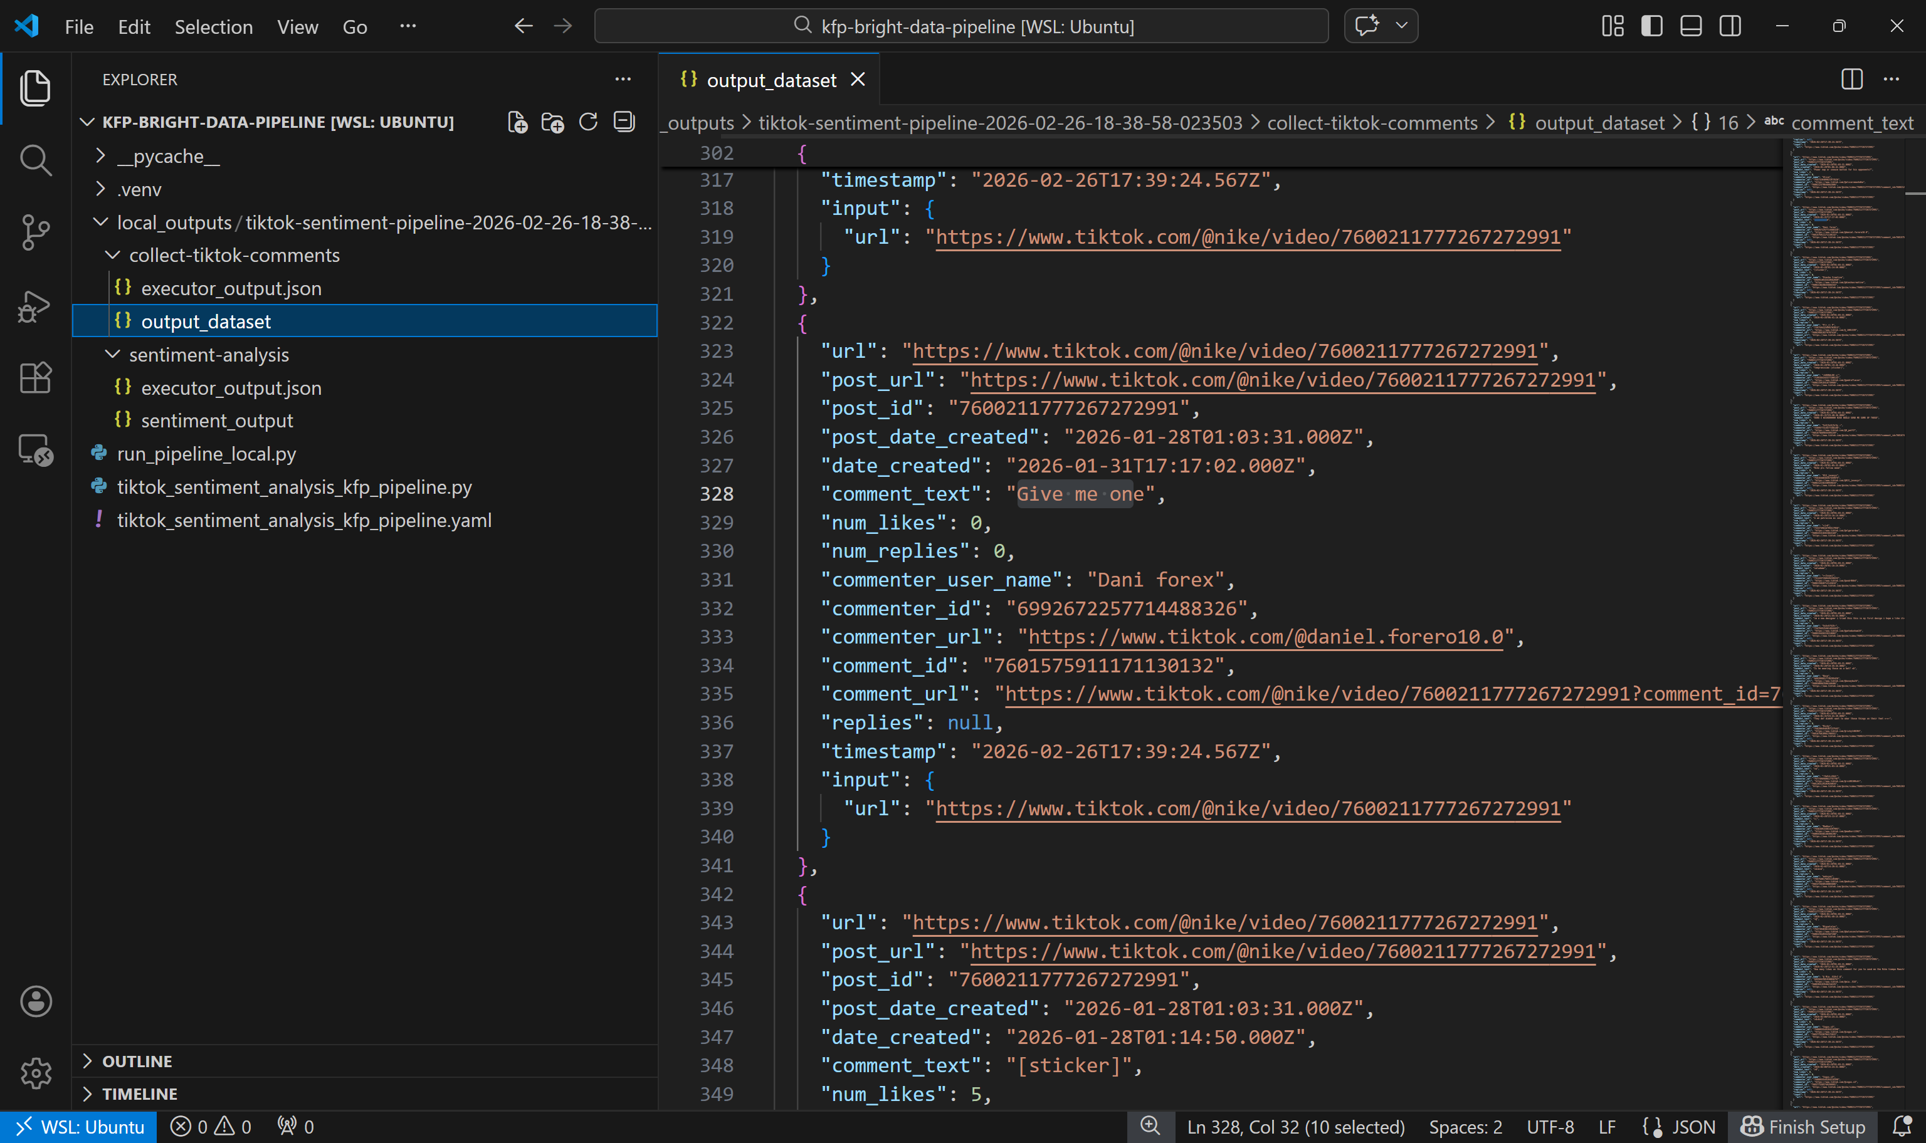
Task: Open the Extensions view
Action: coord(34,377)
